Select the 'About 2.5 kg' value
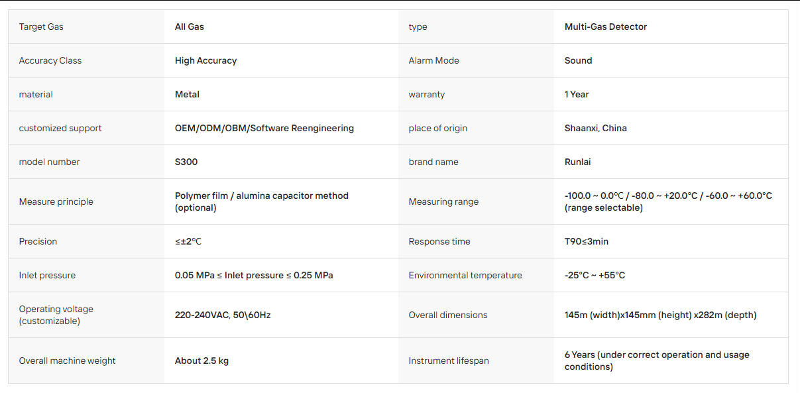The height and width of the screenshot is (393, 800). (x=201, y=361)
